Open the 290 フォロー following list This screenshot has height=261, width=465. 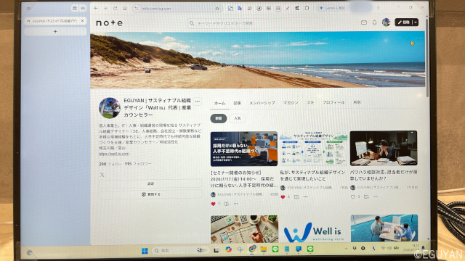click(110, 164)
